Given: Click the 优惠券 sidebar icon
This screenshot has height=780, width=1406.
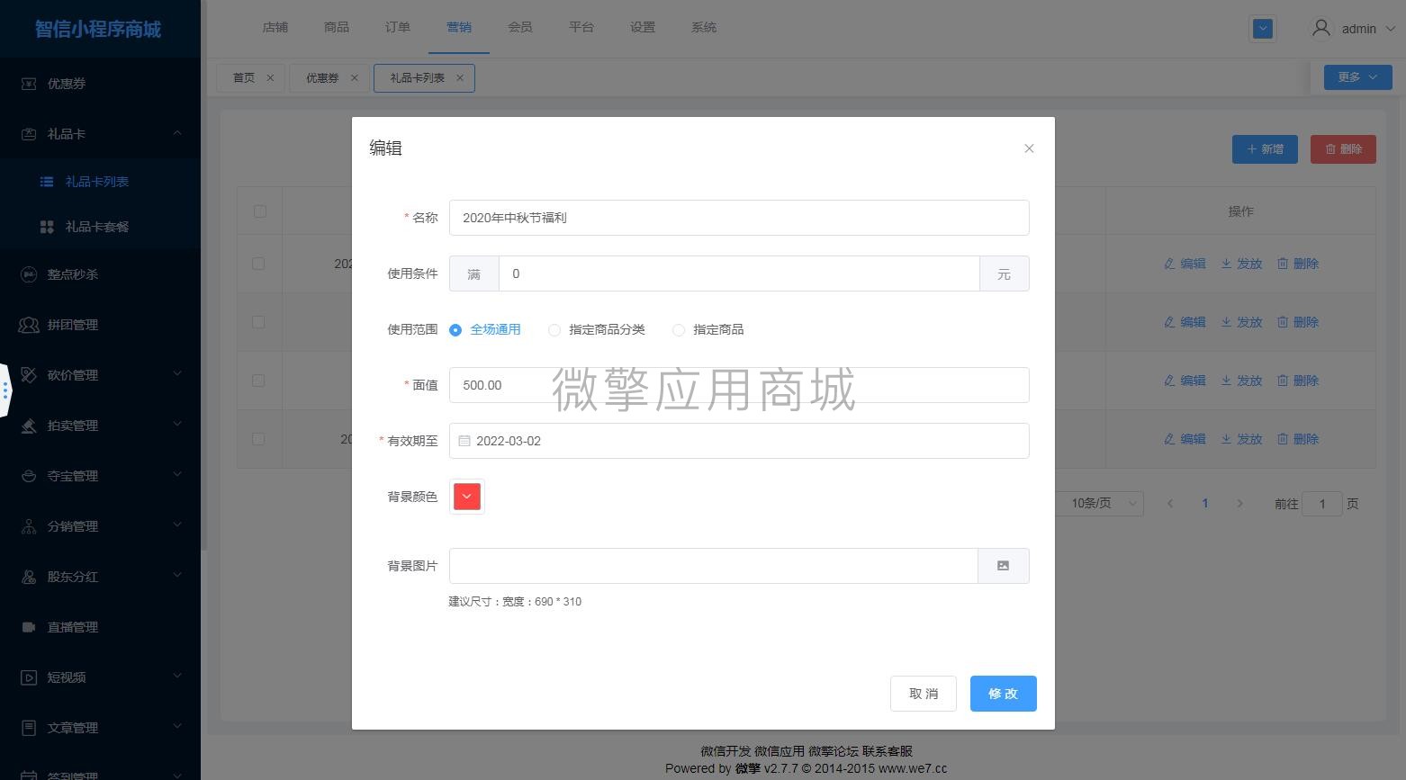Looking at the screenshot, I should point(29,84).
